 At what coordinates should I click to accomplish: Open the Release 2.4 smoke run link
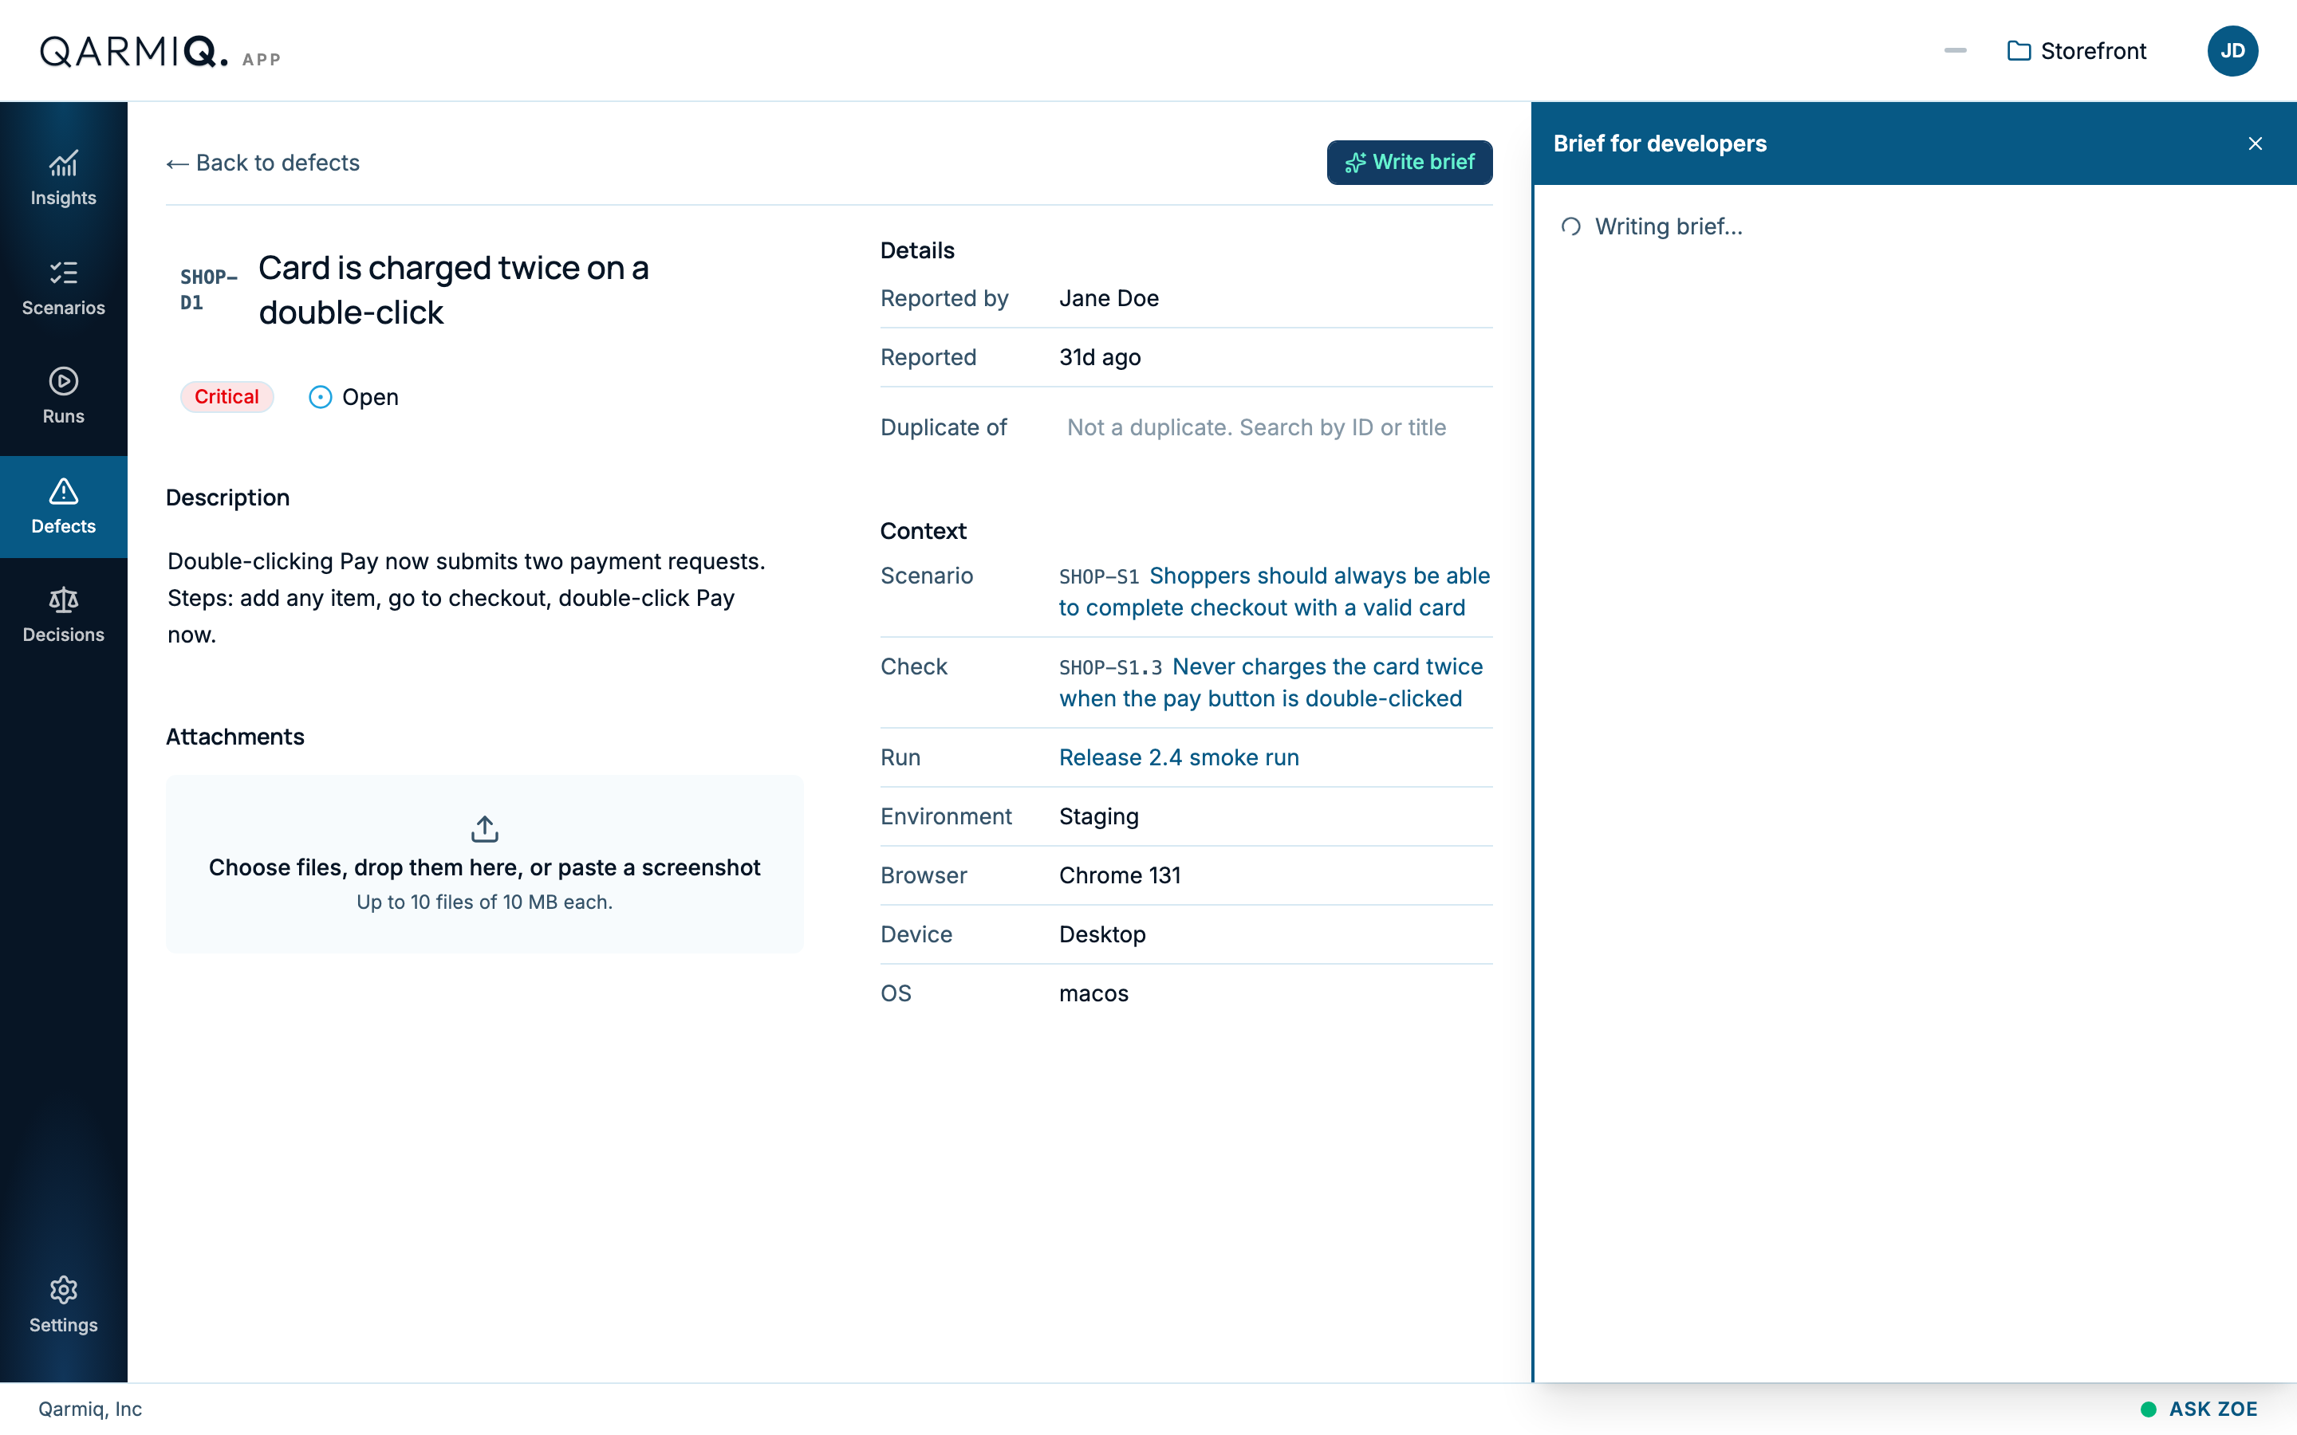(1179, 757)
